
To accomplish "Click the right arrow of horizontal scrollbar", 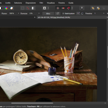I will pos(105,103).
